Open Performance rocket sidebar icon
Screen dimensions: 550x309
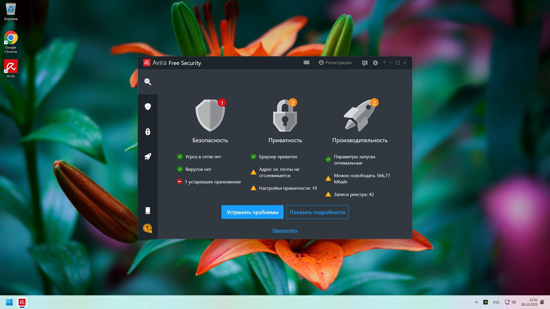coord(148,157)
